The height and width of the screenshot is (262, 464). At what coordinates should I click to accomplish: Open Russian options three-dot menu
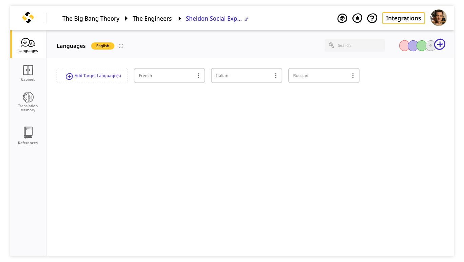(353, 76)
